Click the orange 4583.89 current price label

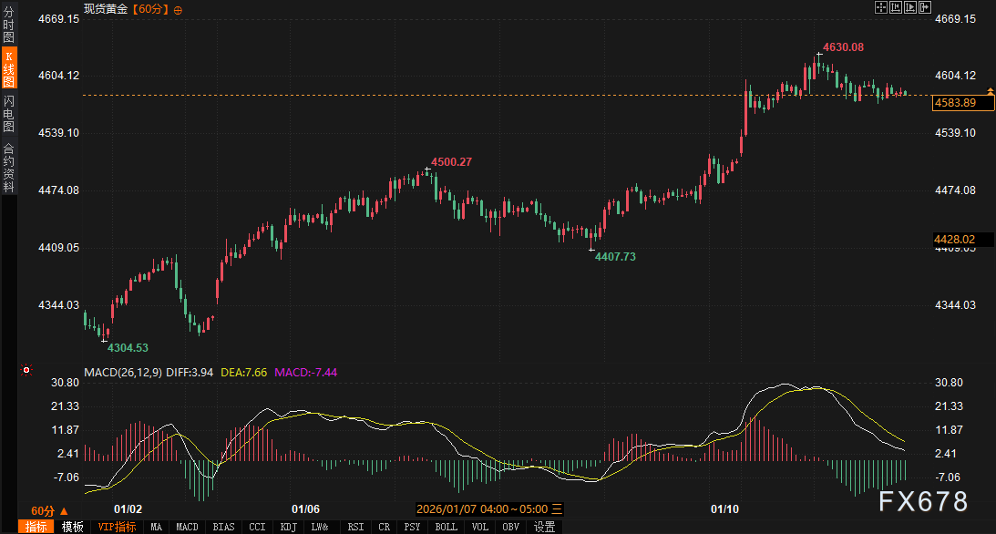tap(955, 103)
